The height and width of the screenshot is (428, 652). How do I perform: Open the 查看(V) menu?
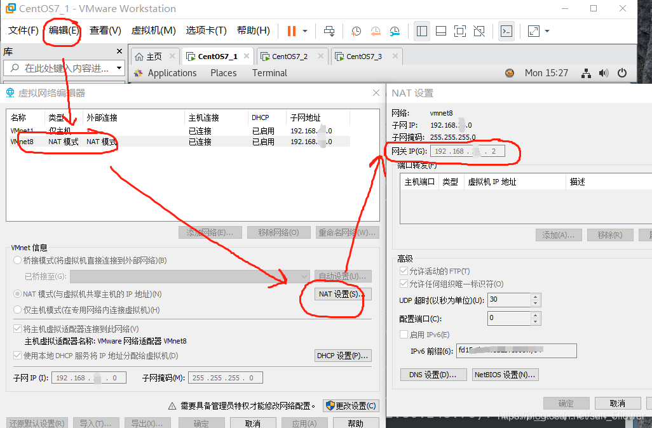tap(105, 30)
